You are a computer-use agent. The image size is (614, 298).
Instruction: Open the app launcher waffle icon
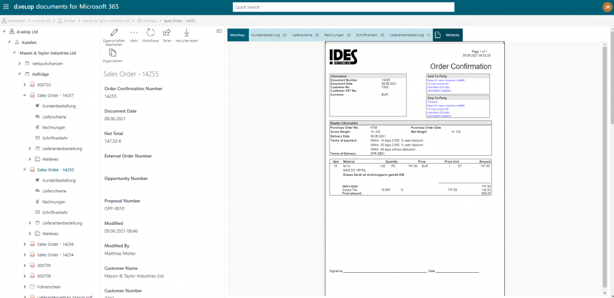(6, 7)
